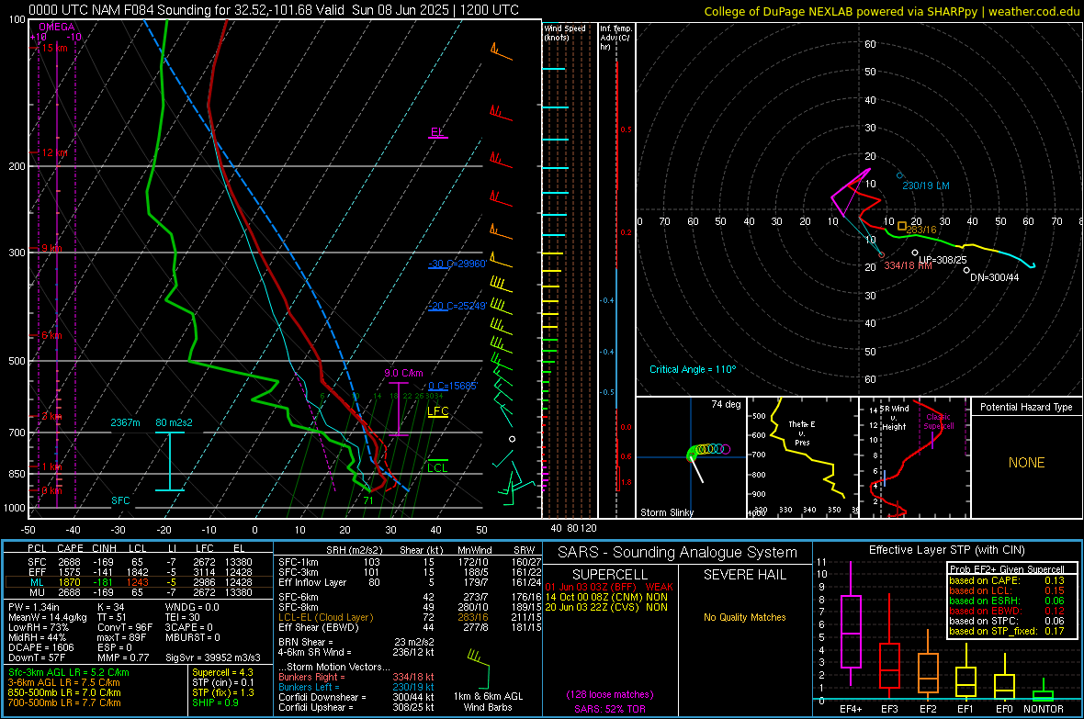The image size is (1084, 719).
Task: Click the SHIP = 0.9 value
Action: coord(215,702)
